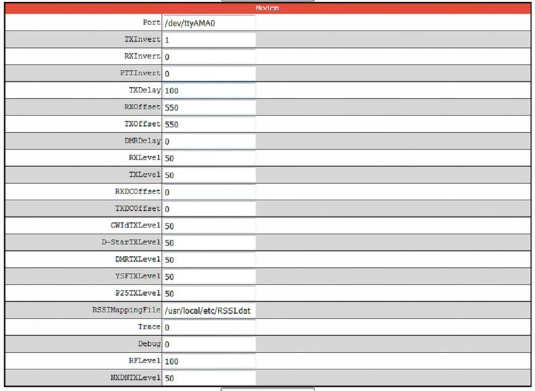Click the P25TXLevel label
This screenshot has width=535, height=391.
(x=138, y=293)
